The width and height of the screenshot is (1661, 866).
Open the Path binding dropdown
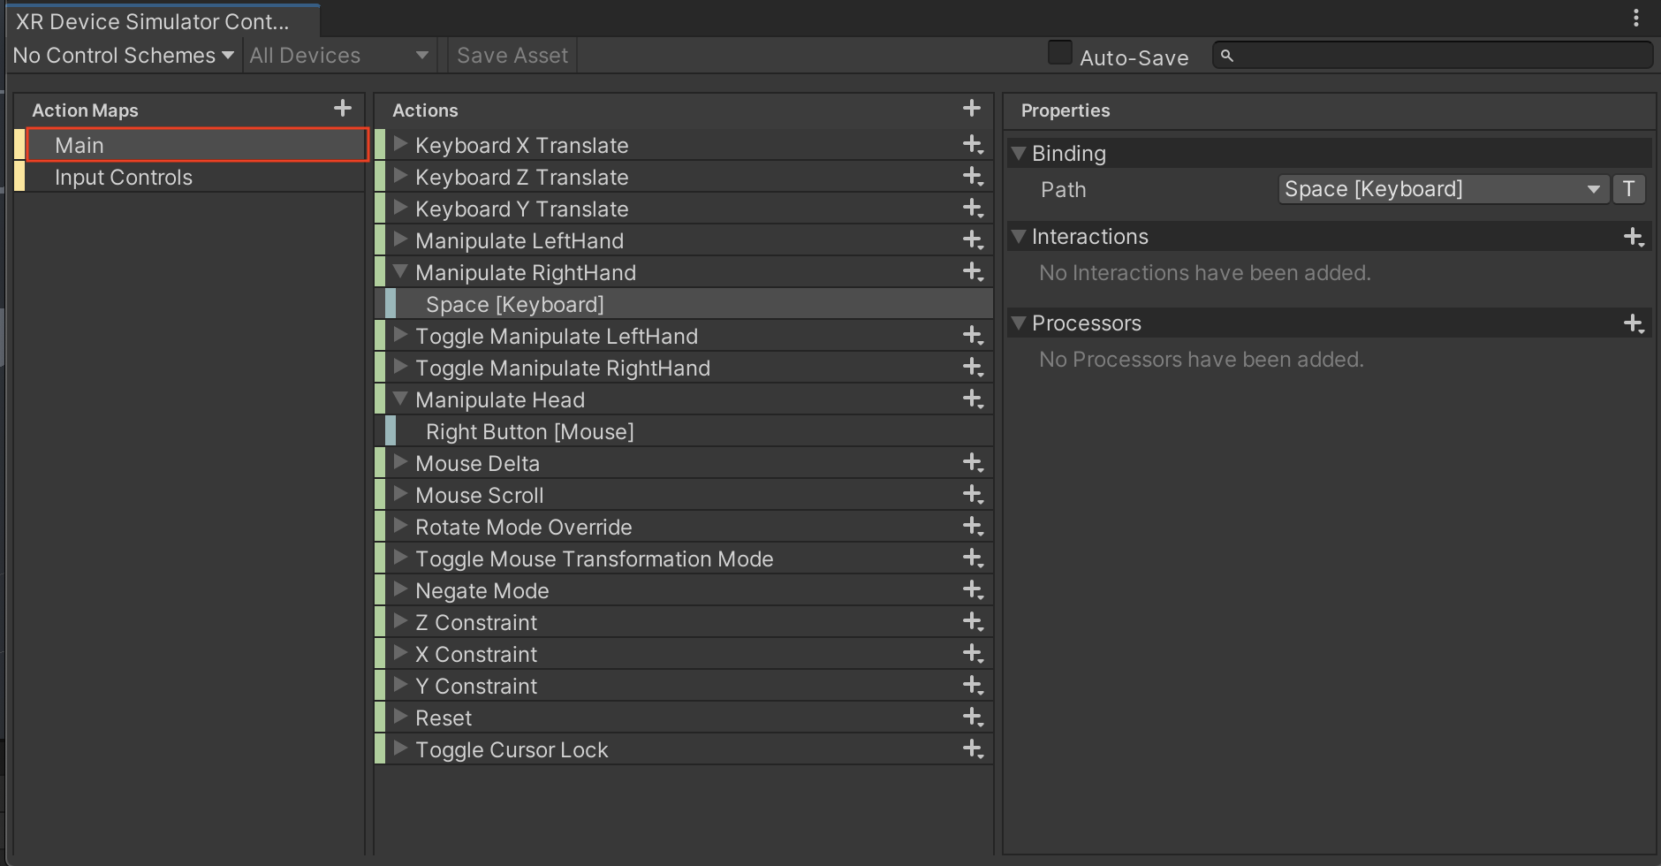1442,189
